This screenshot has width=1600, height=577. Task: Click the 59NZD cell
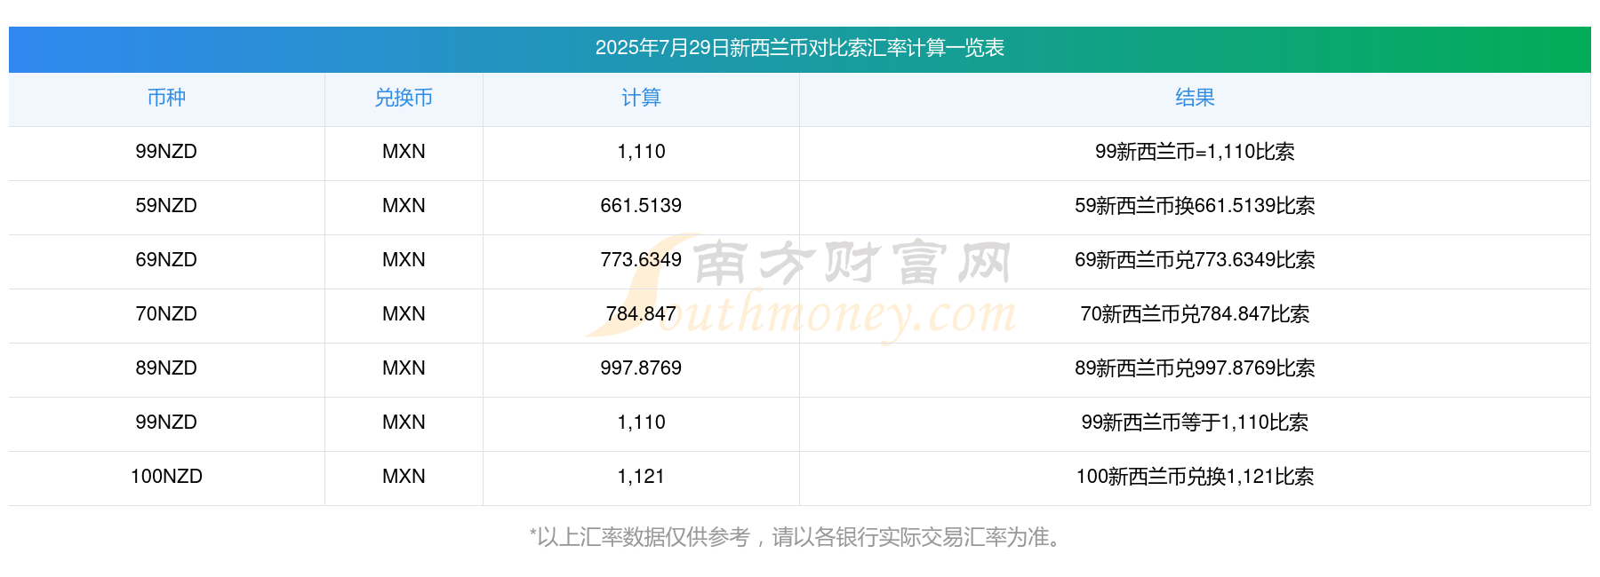tap(166, 206)
